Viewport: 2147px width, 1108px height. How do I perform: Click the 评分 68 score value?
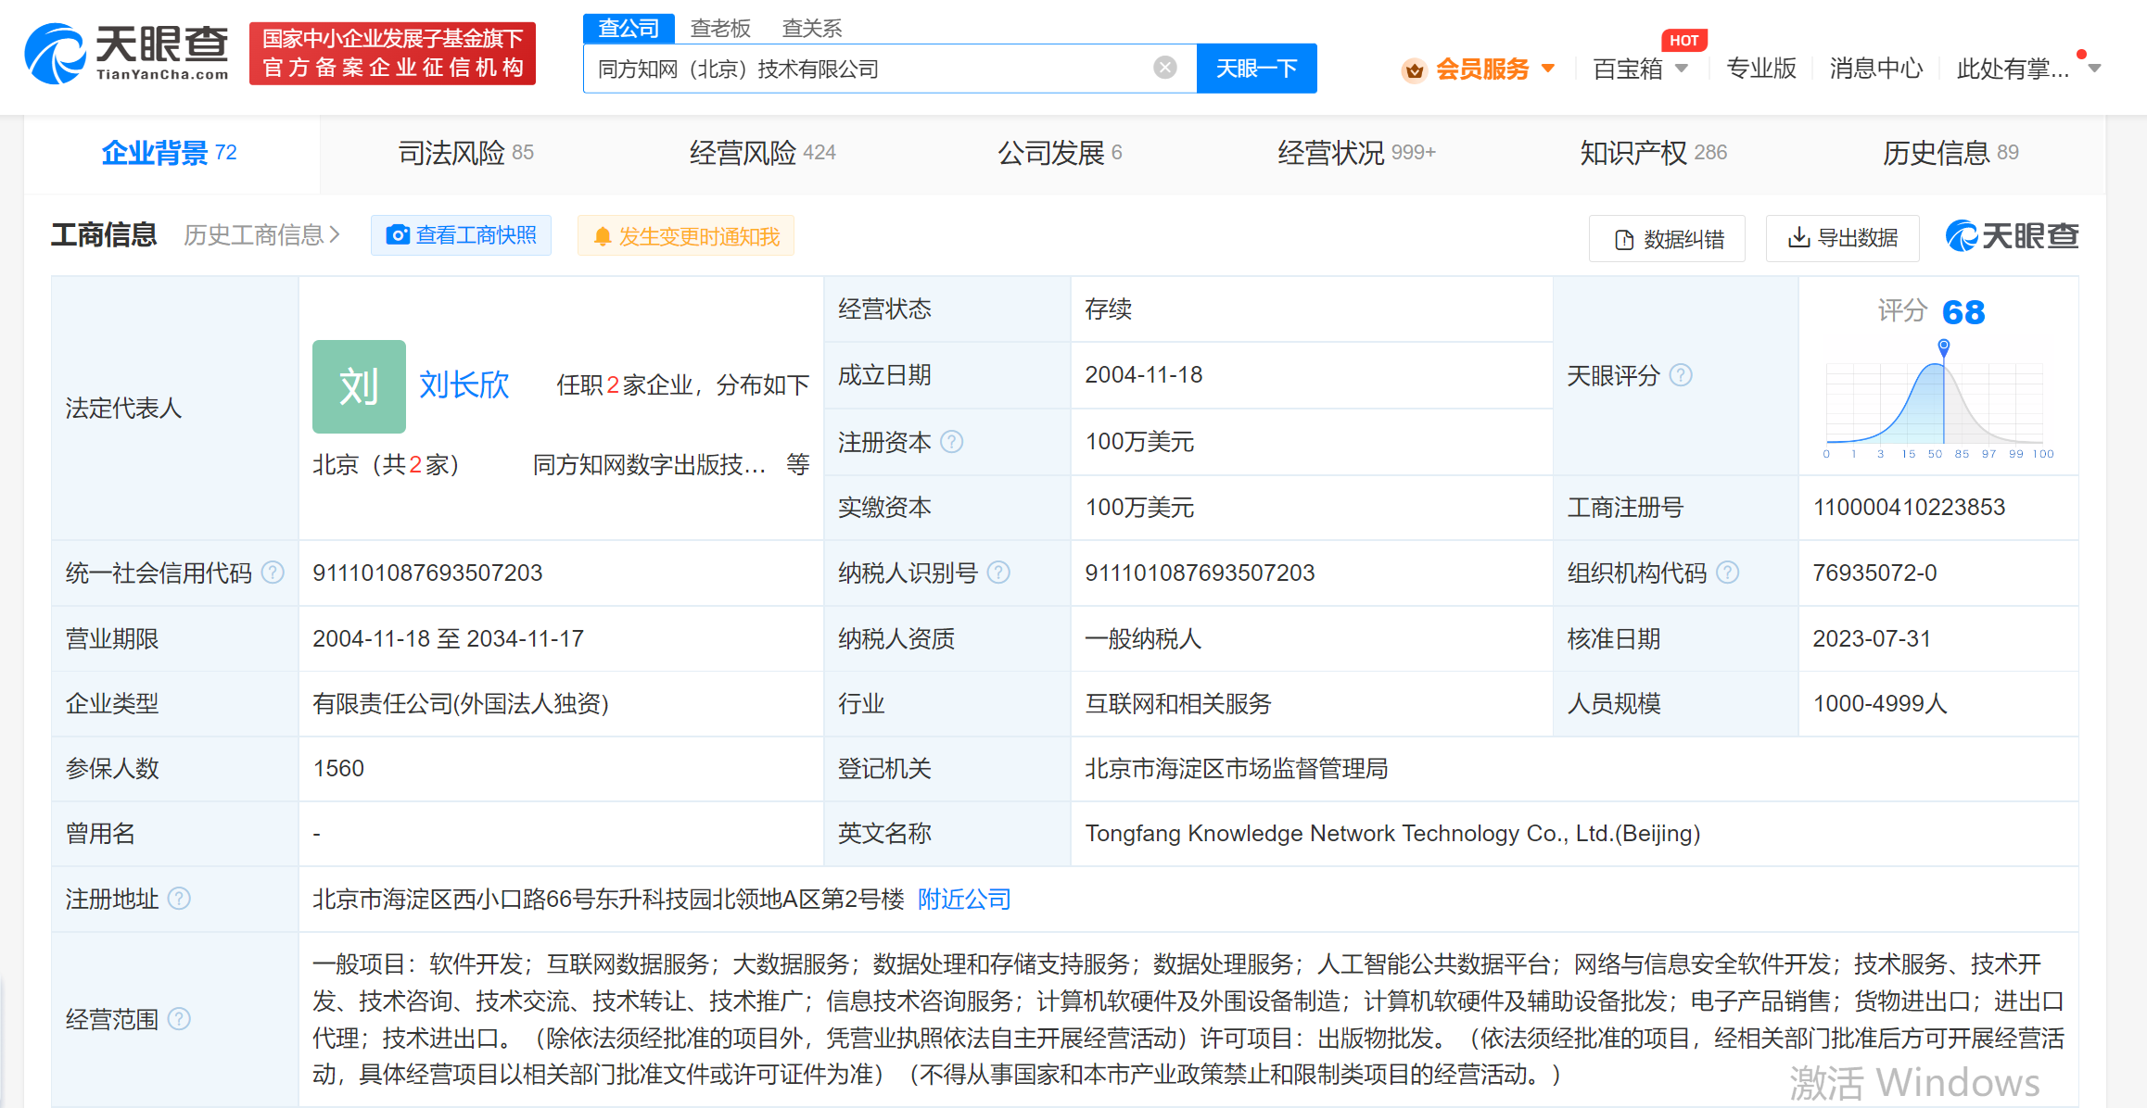click(1963, 312)
